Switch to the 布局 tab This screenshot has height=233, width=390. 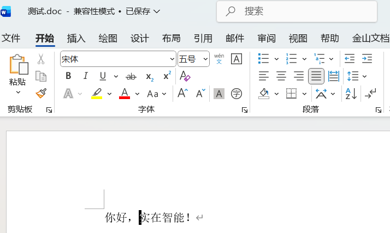pyautogui.click(x=171, y=38)
